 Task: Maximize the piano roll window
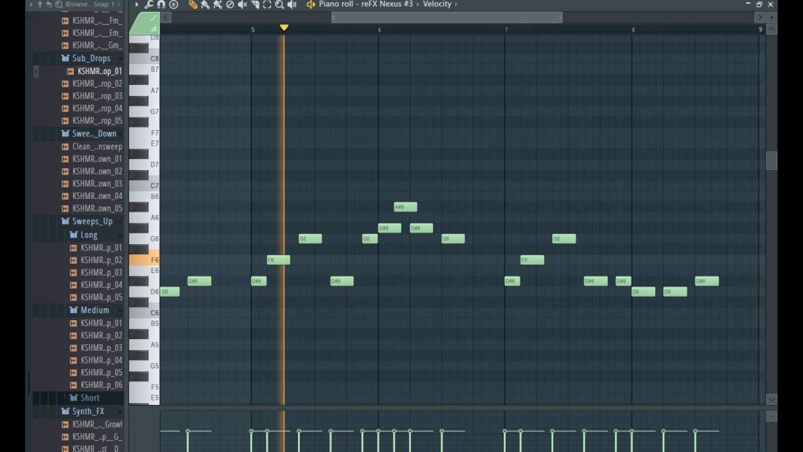point(759,4)
